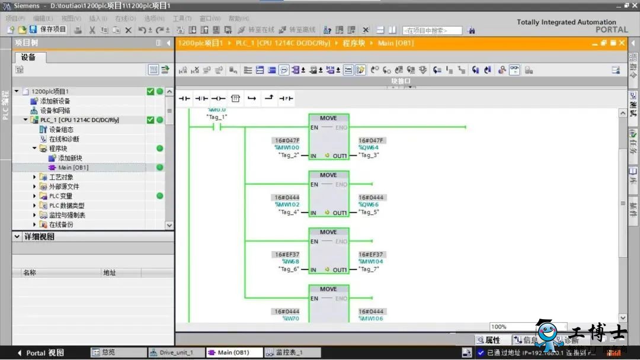The height and width of the screenshot is (360, 640).
Task: Collapse the 详细视图 panel
Action: 17,236
